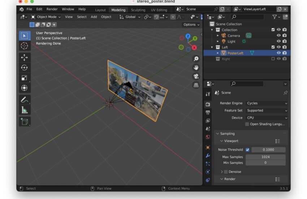Open the Add menu in header
This screenshot has height=199, width=307.
pyautogui.click(x=94, y=17)
